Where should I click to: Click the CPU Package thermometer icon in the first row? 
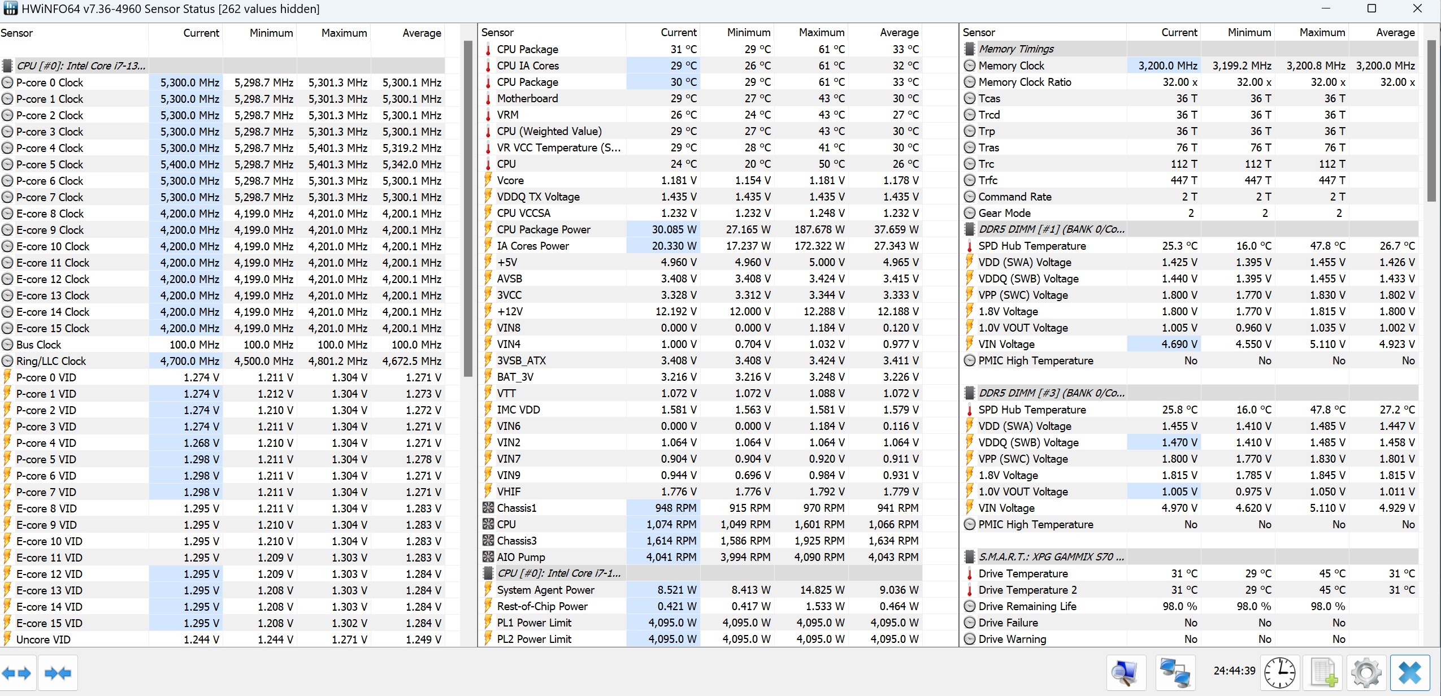pyautogui.click(x=488, y=49)
